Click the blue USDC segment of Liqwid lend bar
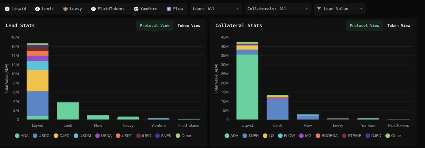 click(x=38, y=104)
